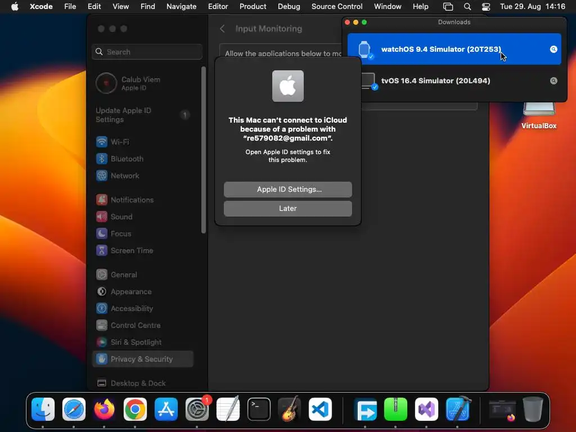This screenshot has height=432, width=576.
Task: Select Sound in Settings sidebar
Action: tap(143, 217)
